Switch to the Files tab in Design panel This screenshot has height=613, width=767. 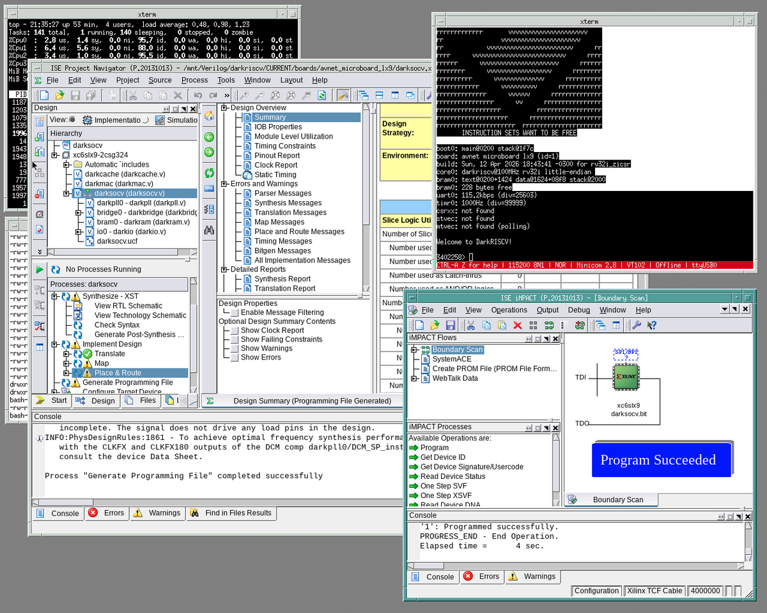click(x=141, y=400)
